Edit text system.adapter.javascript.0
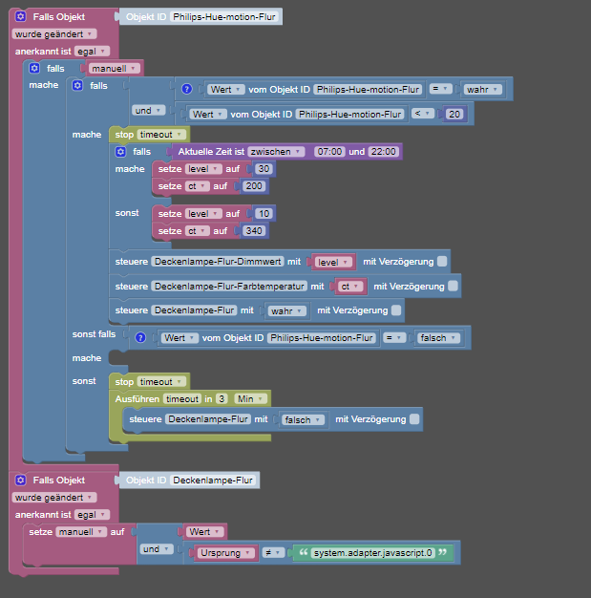Viewport: 591px width, 598px height. 373,552
